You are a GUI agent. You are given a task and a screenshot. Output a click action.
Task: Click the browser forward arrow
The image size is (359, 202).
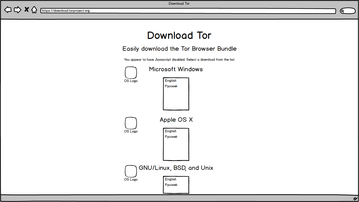click(18, 10)
